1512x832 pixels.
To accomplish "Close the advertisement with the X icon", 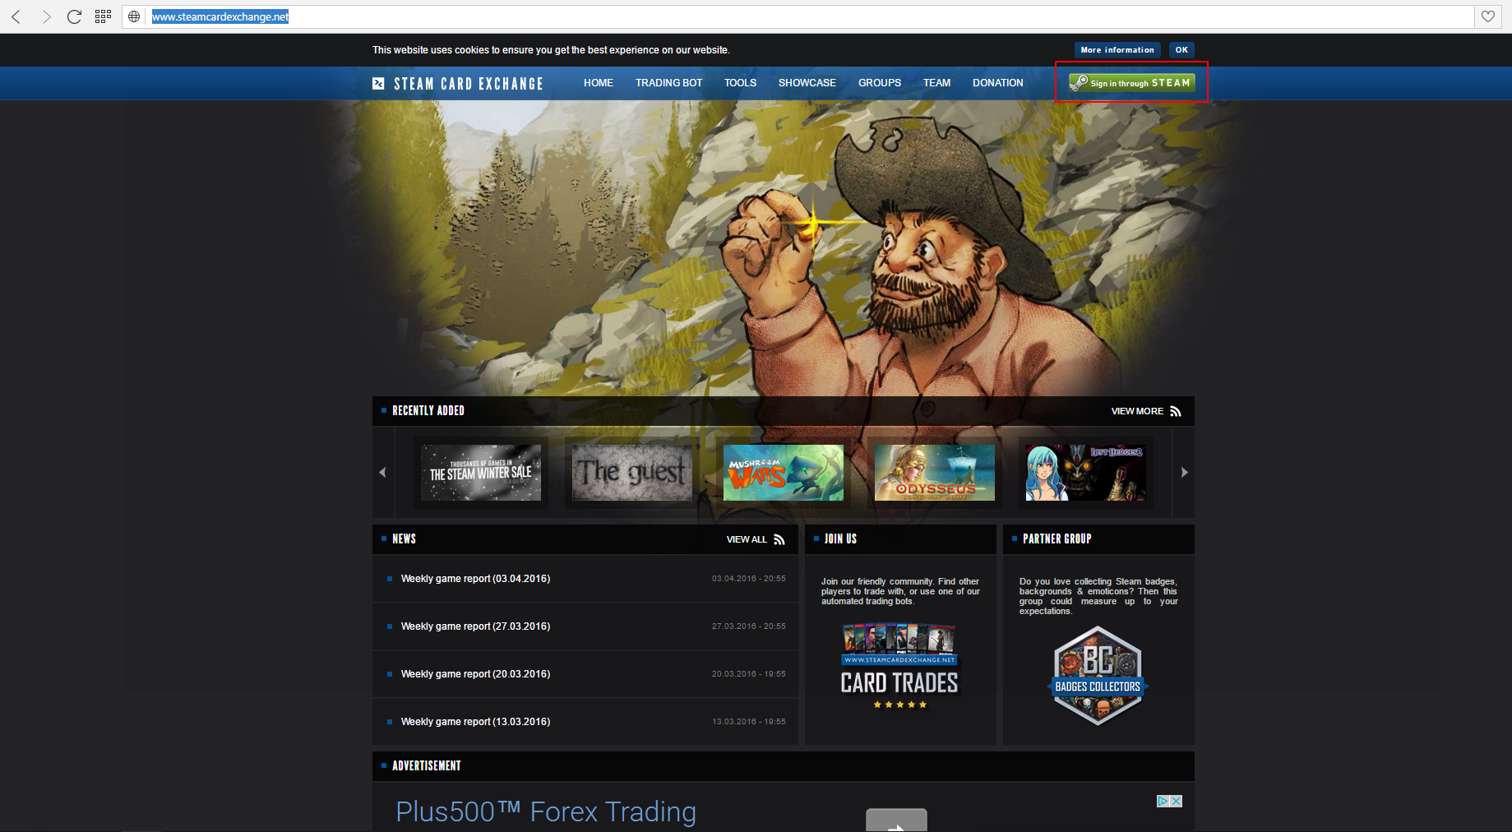I will 1177,801.
